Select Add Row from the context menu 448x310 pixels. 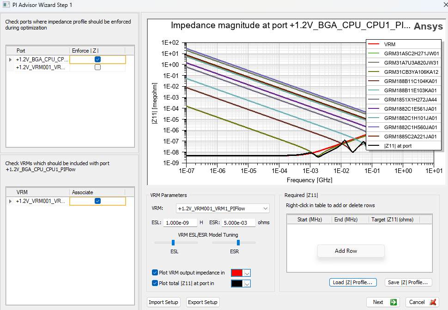[346, 251]
